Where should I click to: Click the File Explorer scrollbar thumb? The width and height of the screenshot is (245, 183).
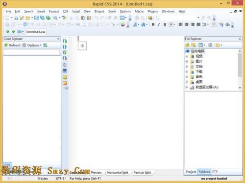[x=240, y=65]
